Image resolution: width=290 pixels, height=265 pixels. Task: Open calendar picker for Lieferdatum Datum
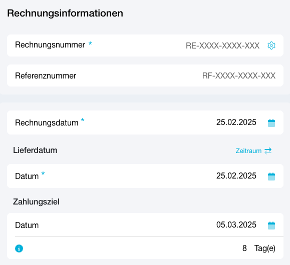pyautogui.click(x=271, y=176)
